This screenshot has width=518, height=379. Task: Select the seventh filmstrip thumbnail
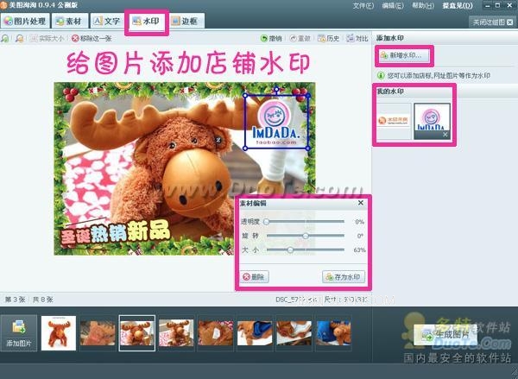click(294, 333)
